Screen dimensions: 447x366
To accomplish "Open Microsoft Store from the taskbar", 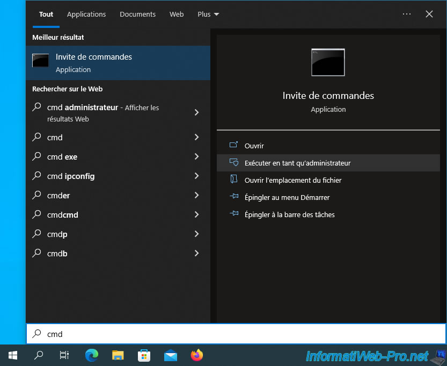I will 144,355.
